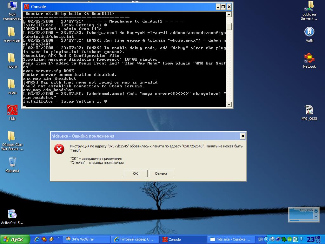Click the console scrollbar down arrow

[229, 104]
